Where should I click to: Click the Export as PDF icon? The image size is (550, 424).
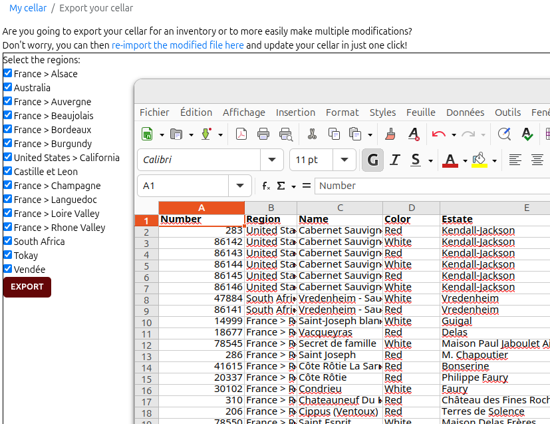pyautogui.click(x=241, y=134)
